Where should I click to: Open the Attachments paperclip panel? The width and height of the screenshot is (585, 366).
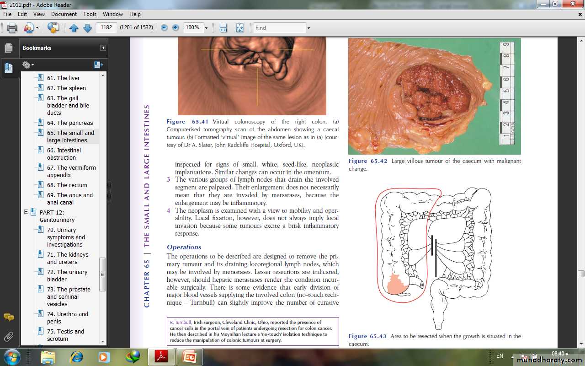click(x=9, y=337)
